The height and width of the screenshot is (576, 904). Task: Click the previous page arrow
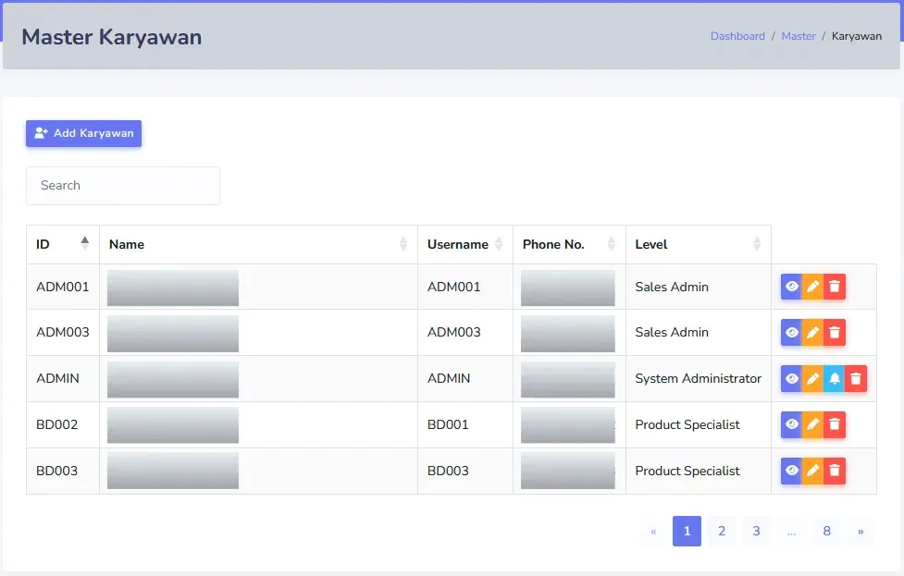(x=653, y=531)
